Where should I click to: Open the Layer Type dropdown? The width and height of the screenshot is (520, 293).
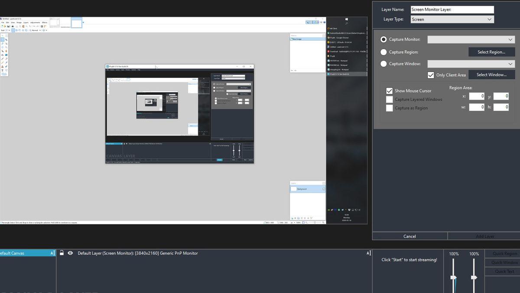coord(452,19)
